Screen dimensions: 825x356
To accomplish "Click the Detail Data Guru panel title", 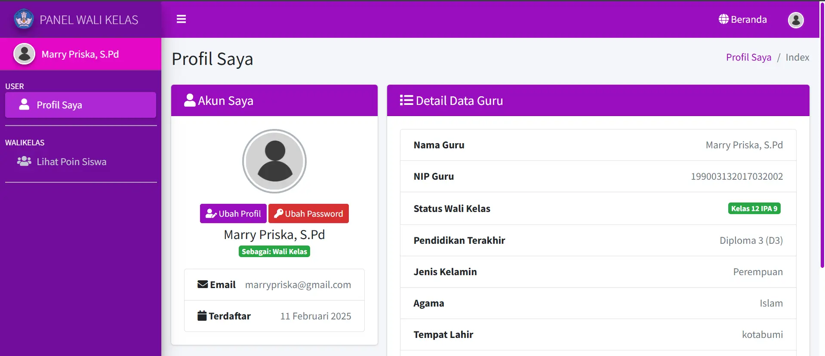I will (x=459, y=101).
